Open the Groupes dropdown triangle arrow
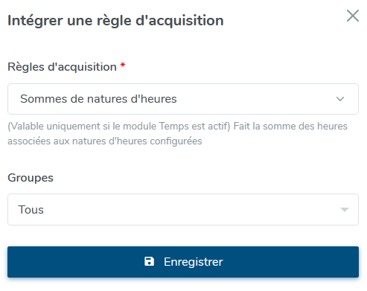This screenshot has height=291, width=367. 345,210
